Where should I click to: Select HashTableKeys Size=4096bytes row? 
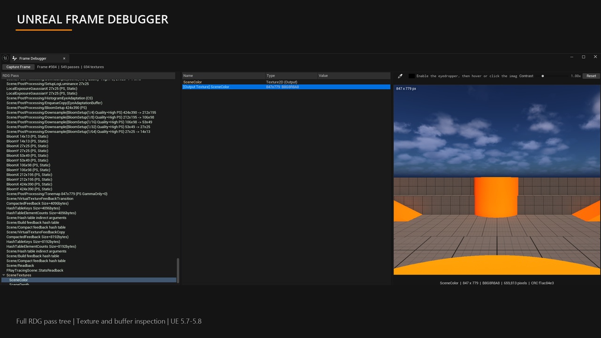tap(33, 208)
